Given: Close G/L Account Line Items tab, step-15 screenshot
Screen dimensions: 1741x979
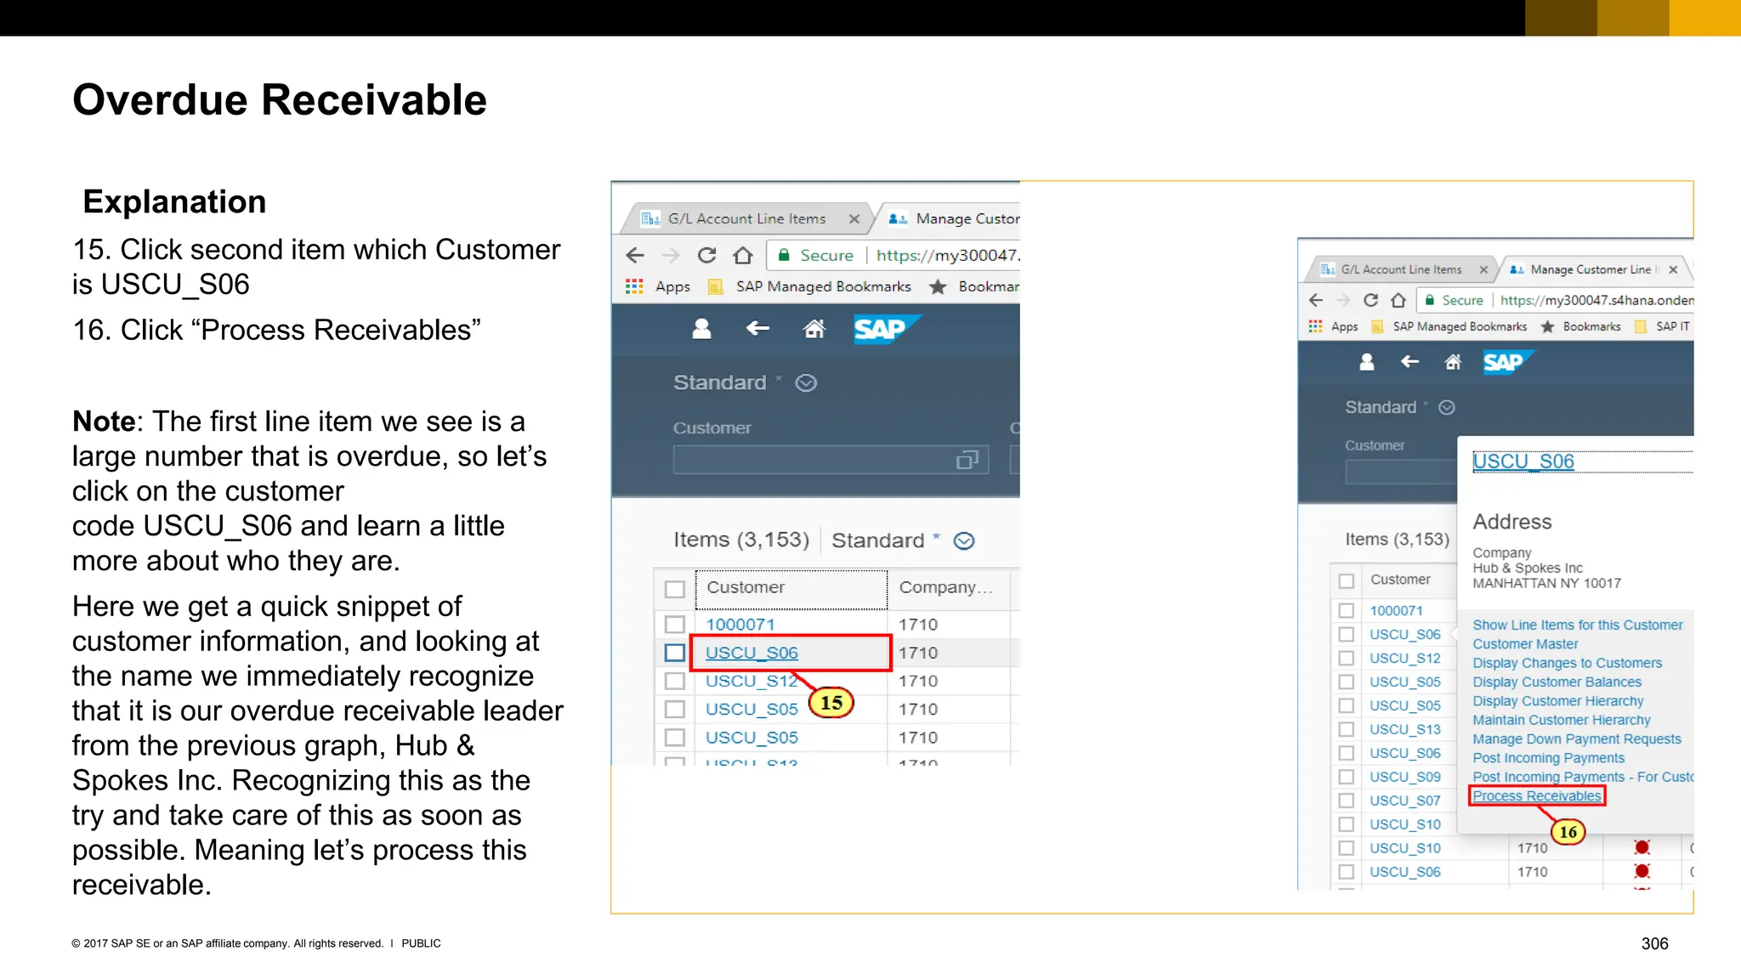Looking at the screenshot, I should click(854, 218).
